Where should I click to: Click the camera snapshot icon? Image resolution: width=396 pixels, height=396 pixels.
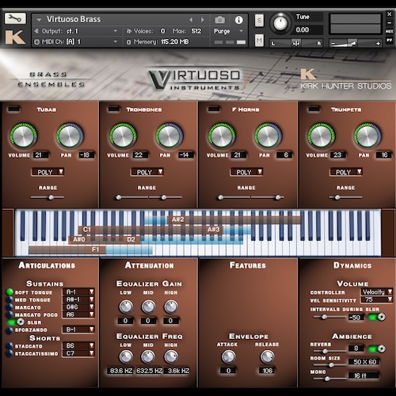(x=219, y=20)
